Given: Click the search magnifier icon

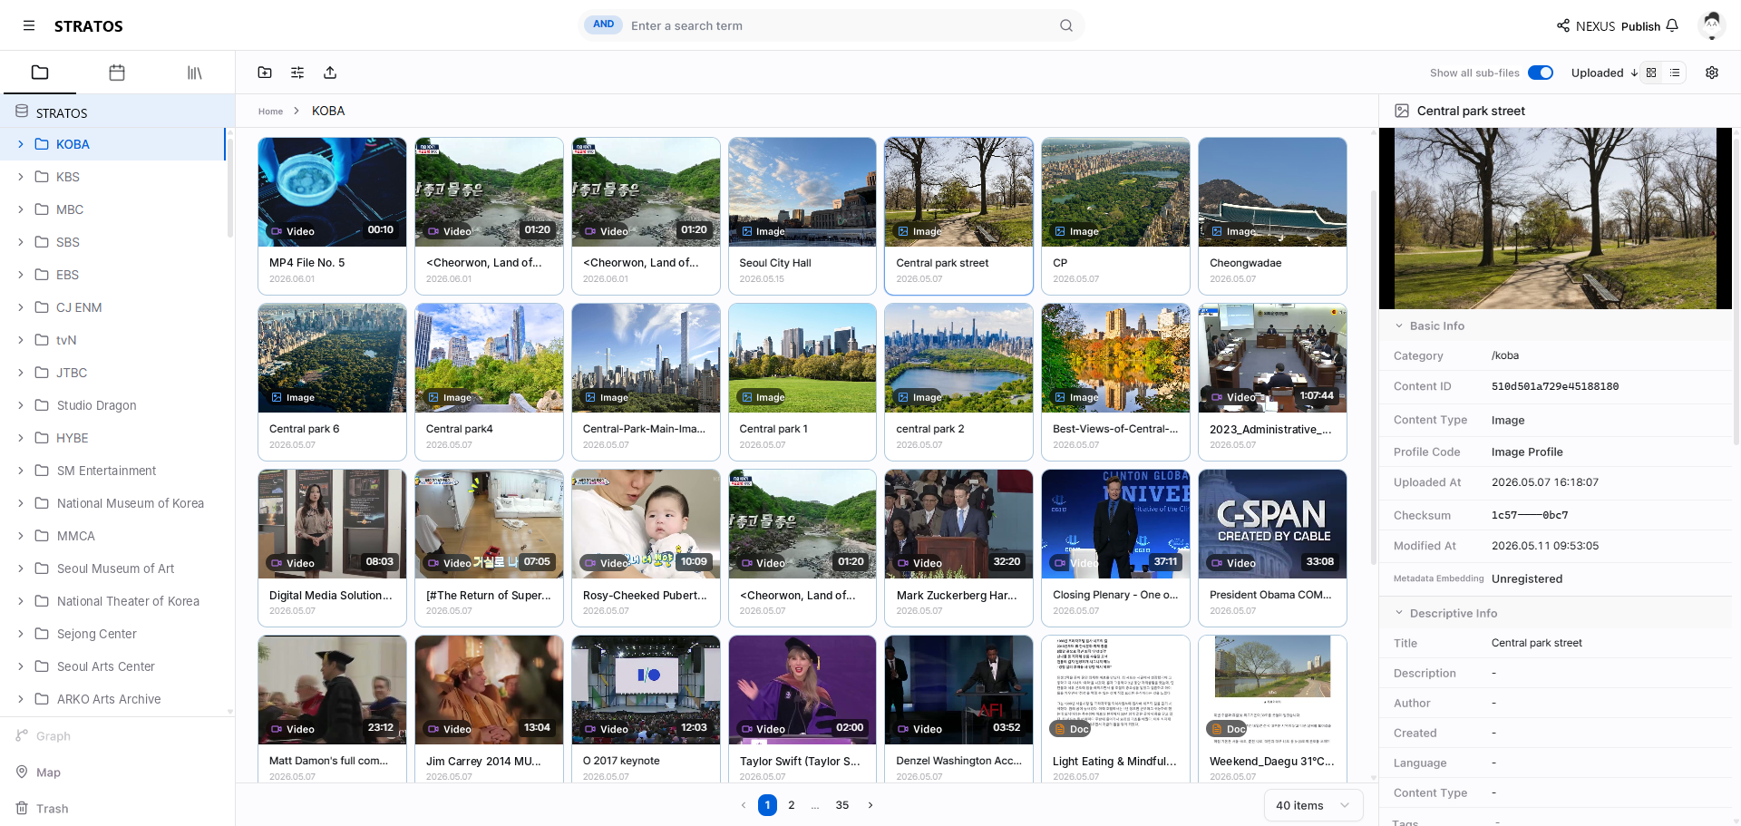Looking at the screenshot, I should coord(1066,25).
